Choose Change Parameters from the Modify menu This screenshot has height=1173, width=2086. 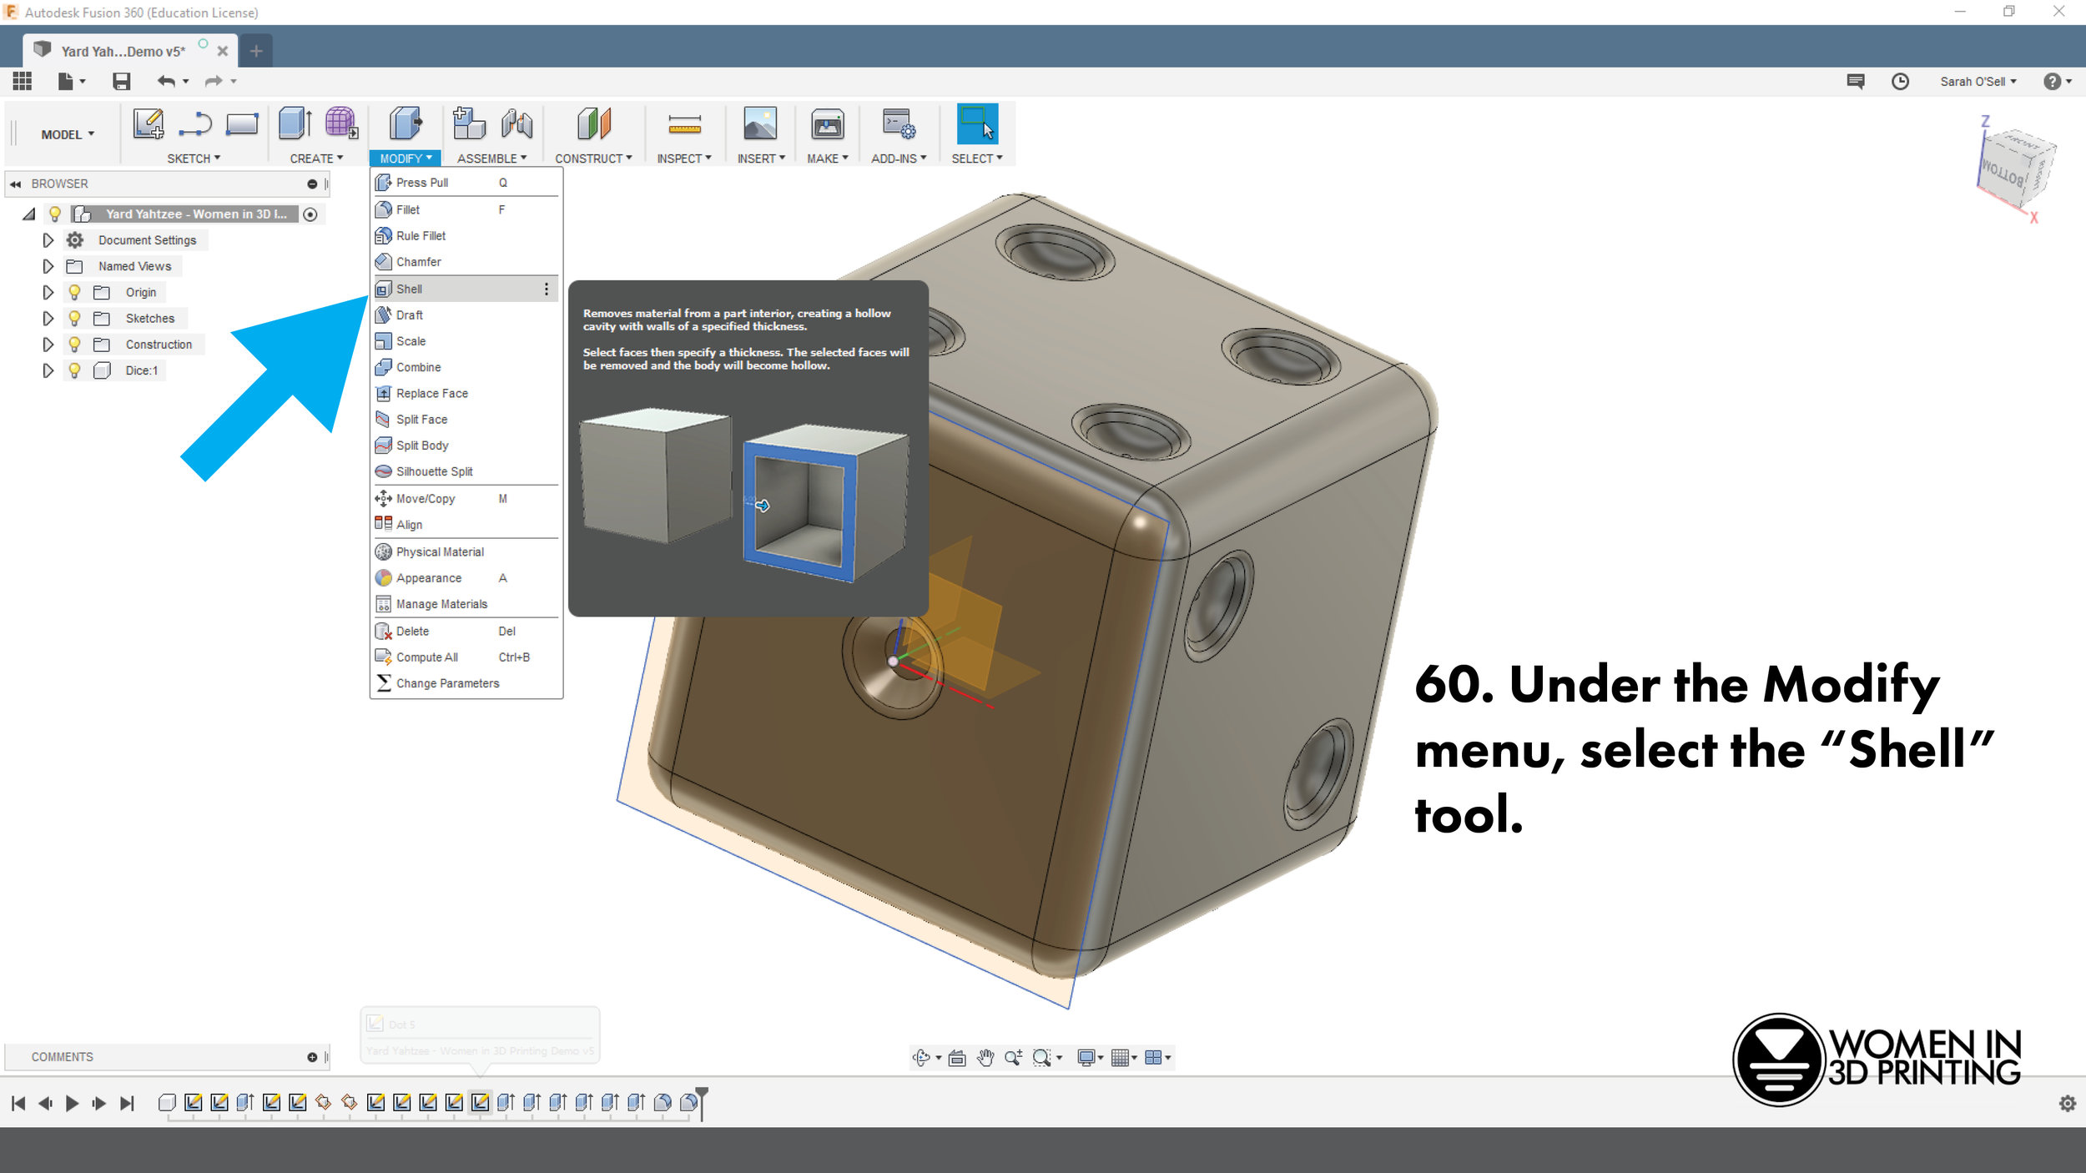466,683
